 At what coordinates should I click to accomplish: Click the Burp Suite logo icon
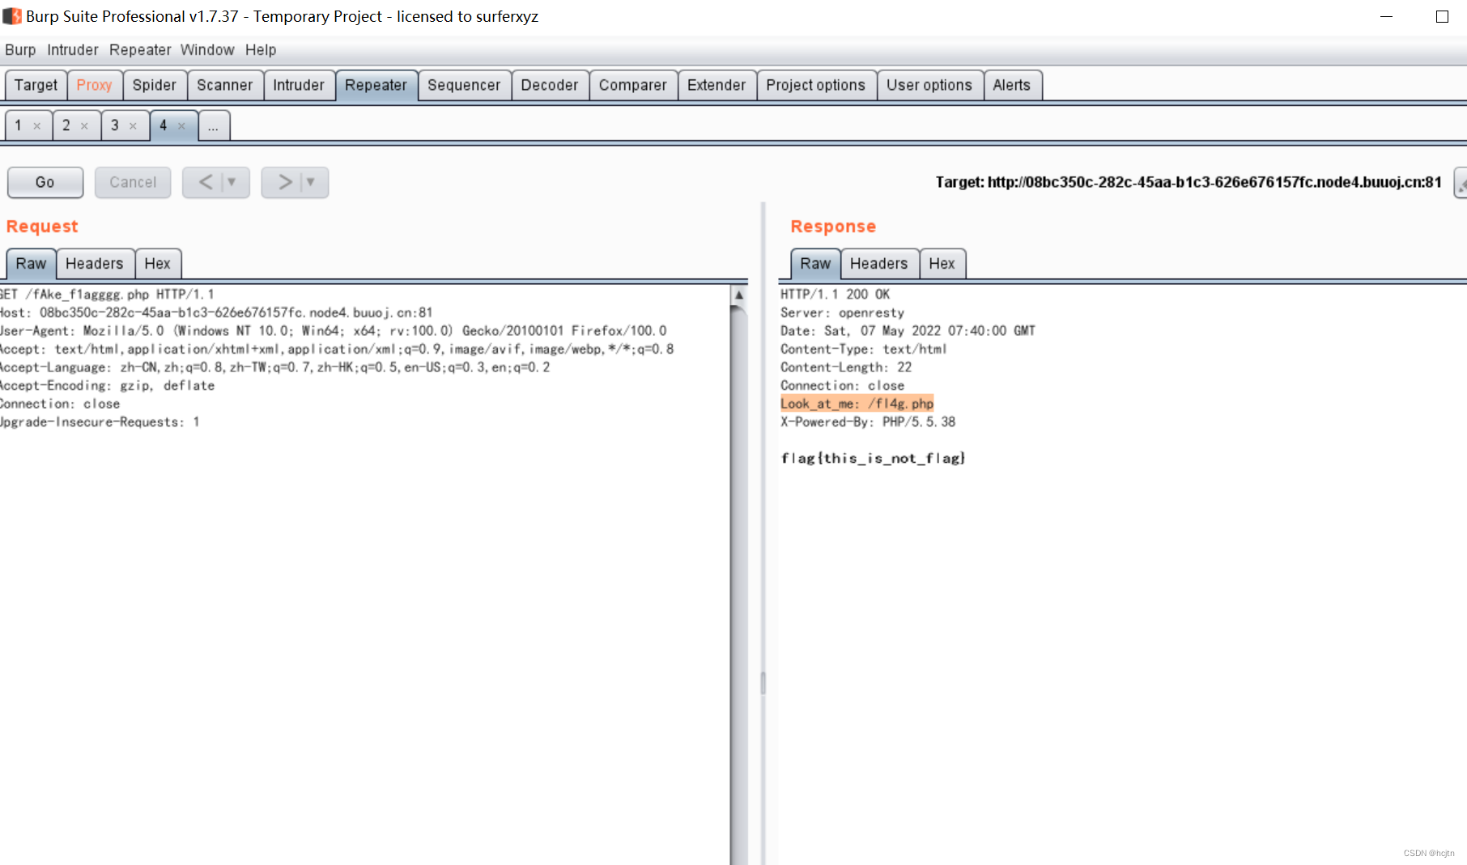[12, 16]
